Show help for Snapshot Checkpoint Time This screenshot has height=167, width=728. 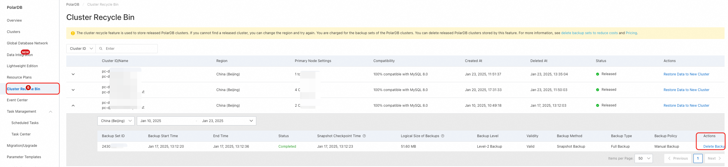(364, 136)
